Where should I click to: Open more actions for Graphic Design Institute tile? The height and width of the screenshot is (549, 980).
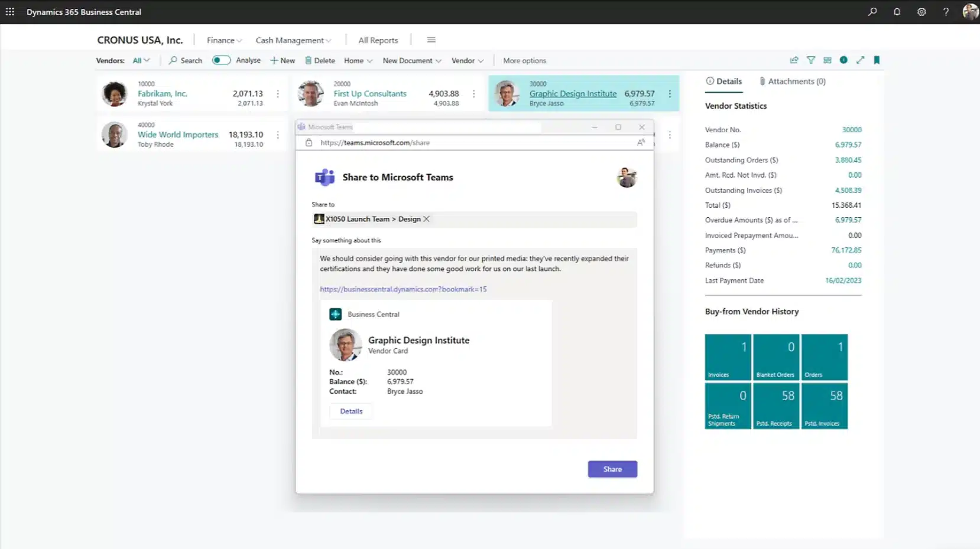670,94
